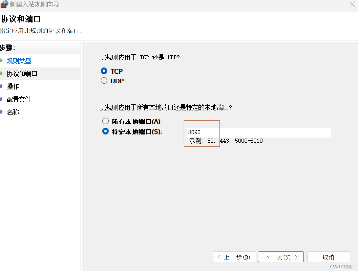
Task: Select 所有本地端口(A) option
Action: coord(106,121)
